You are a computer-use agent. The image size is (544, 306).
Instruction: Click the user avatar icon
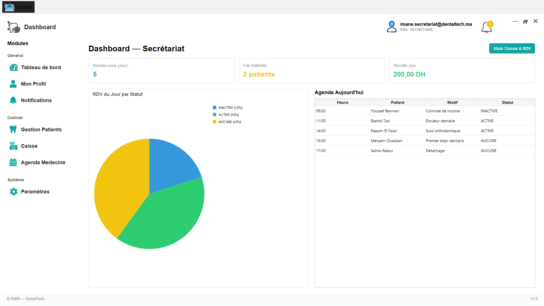pos(391,27)
